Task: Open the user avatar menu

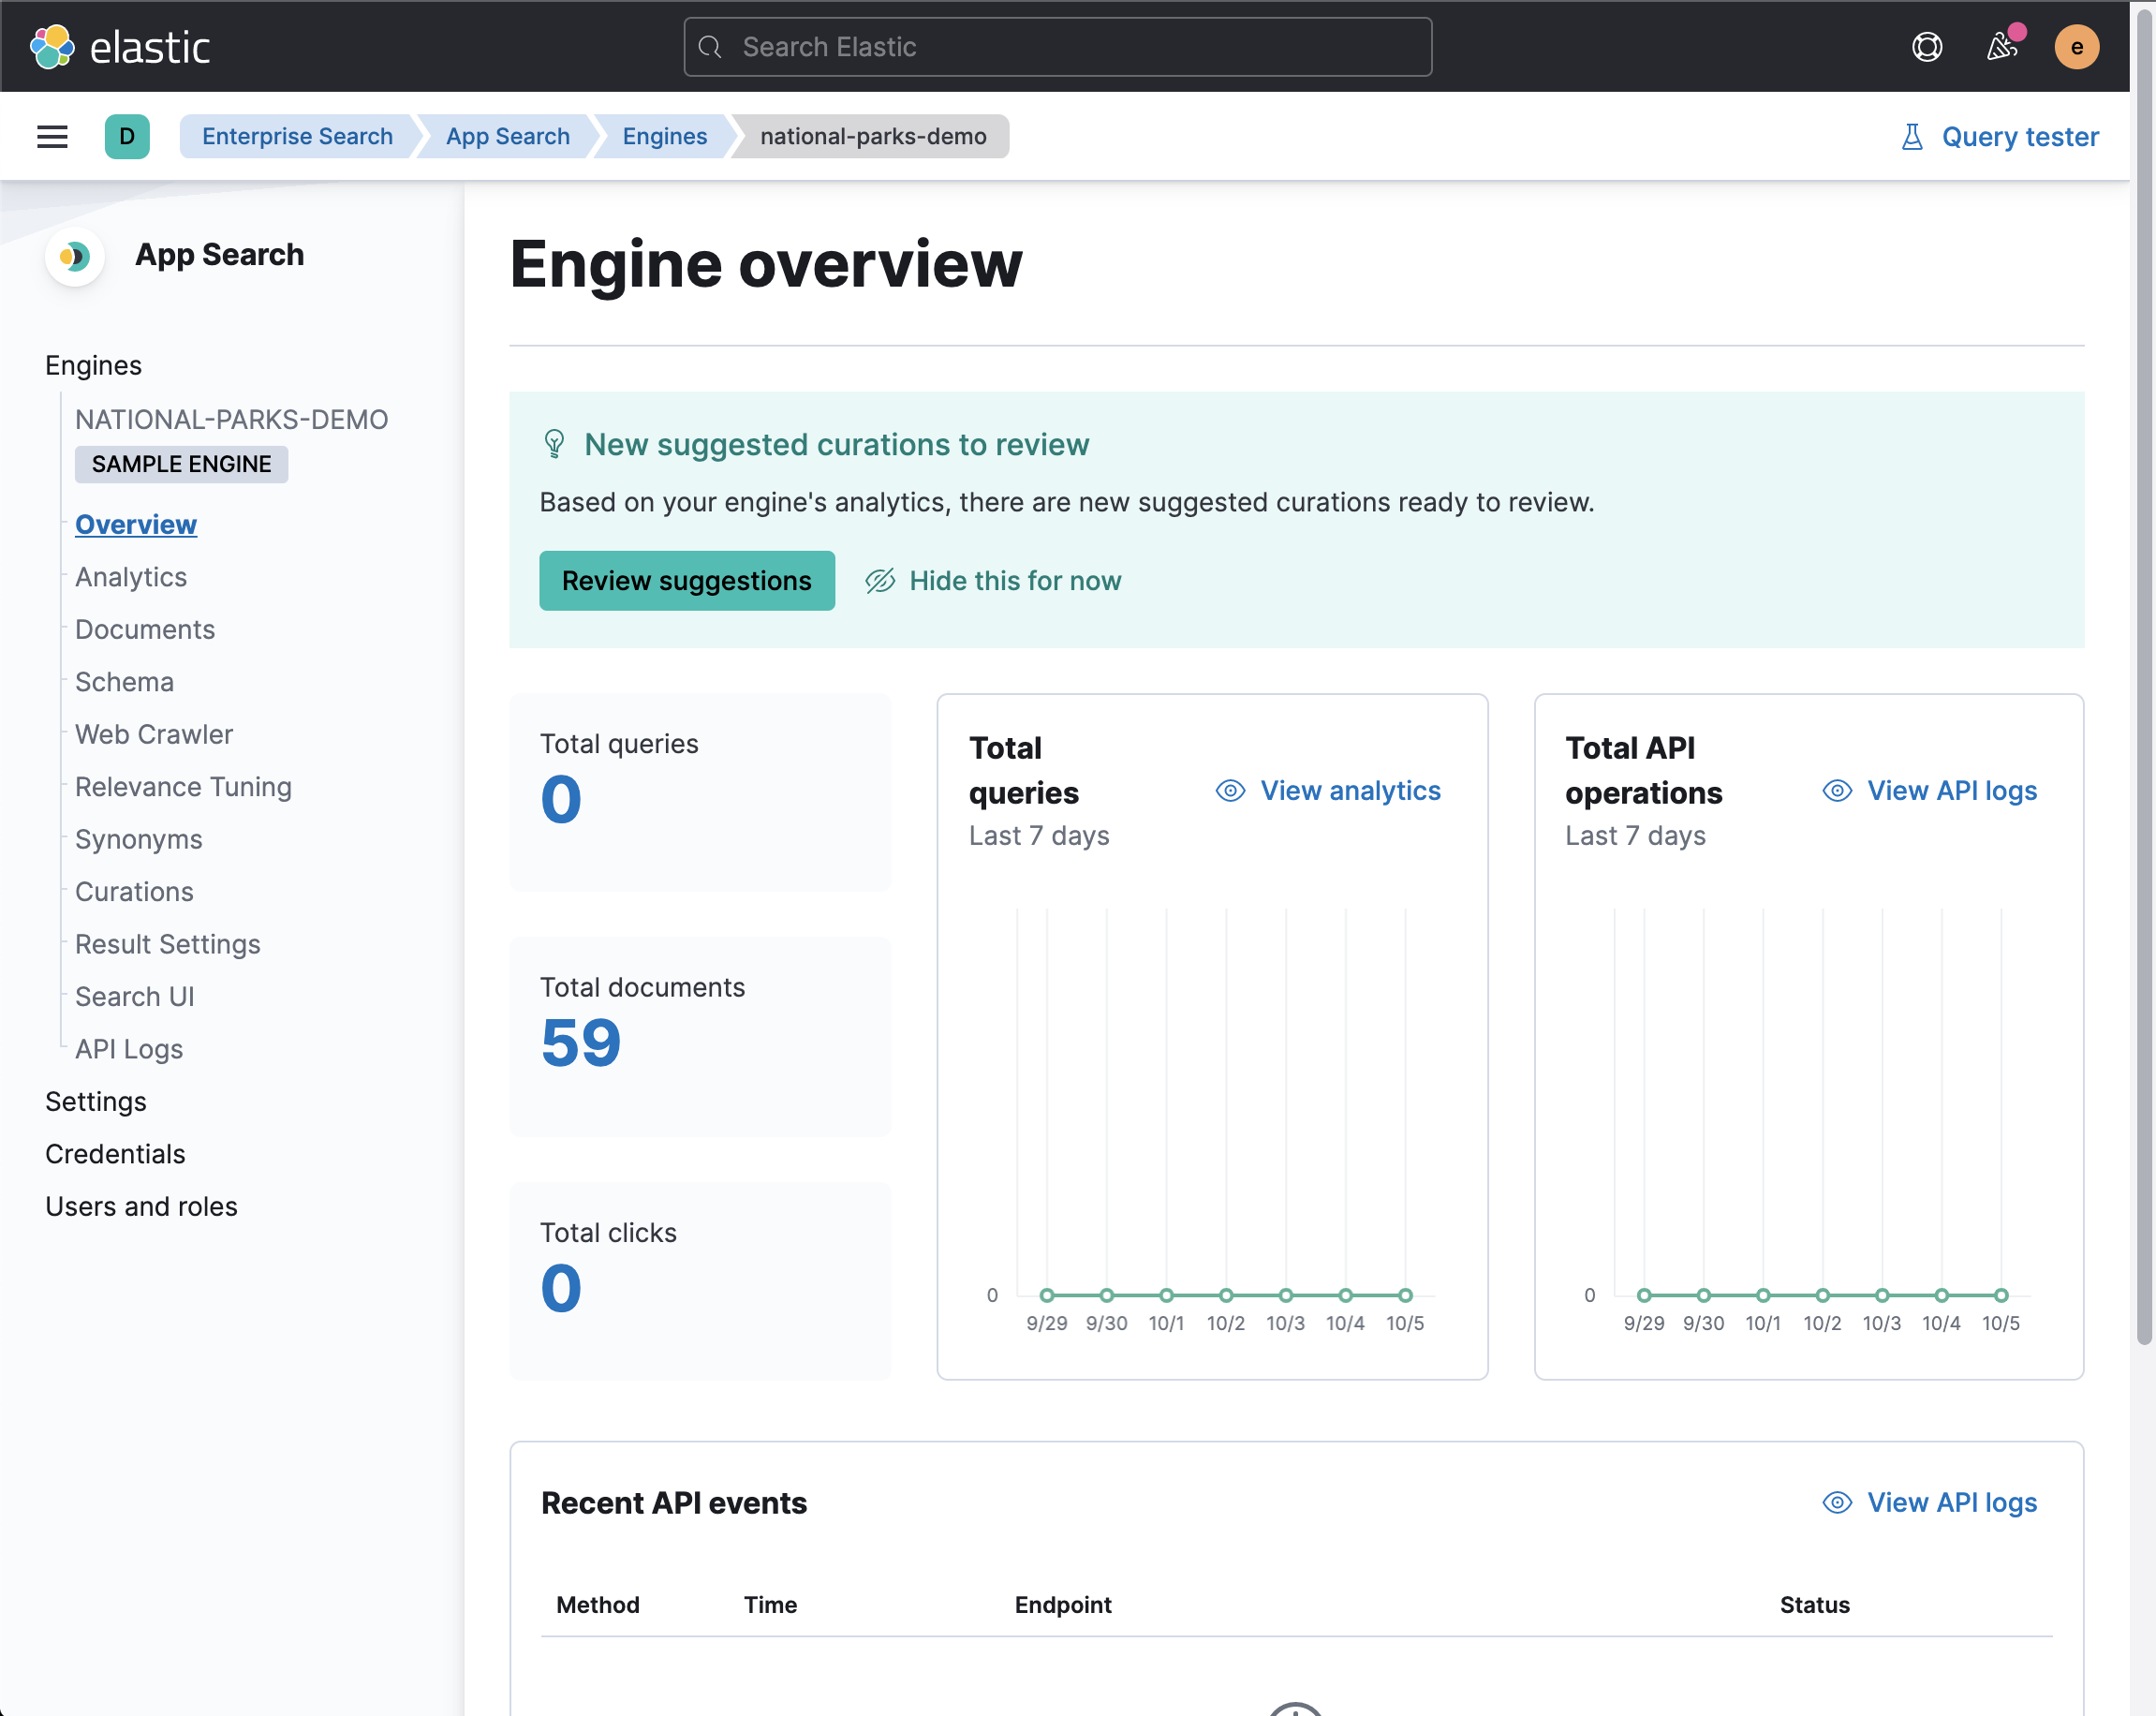Action: (x=2076, y=47)
